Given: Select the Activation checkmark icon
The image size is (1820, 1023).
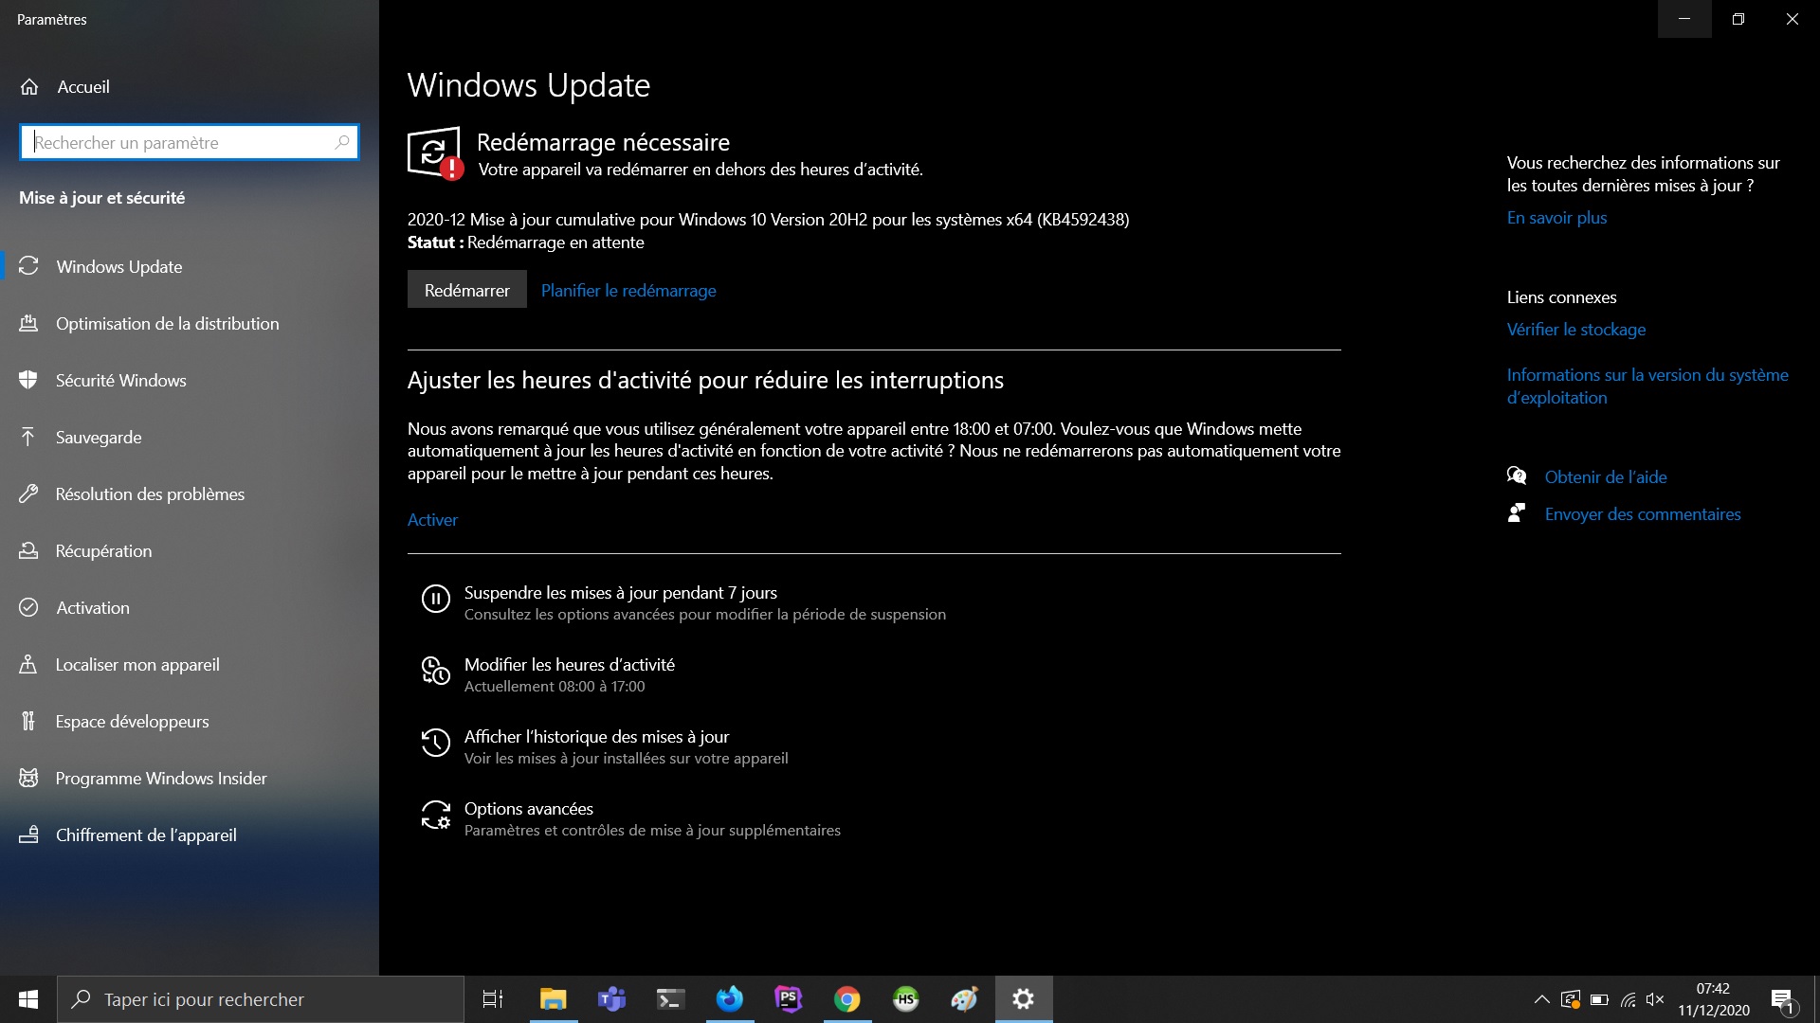Looking at the screenshot, I should tap(28, 608).
